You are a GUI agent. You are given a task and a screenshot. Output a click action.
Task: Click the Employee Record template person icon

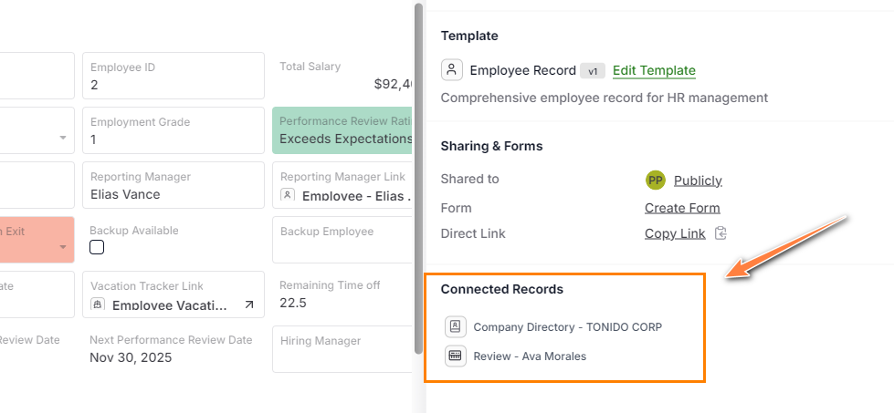point(451,70)
